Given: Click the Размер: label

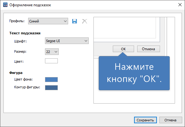Looking at the screenshot, I should (x=20, y=51).
